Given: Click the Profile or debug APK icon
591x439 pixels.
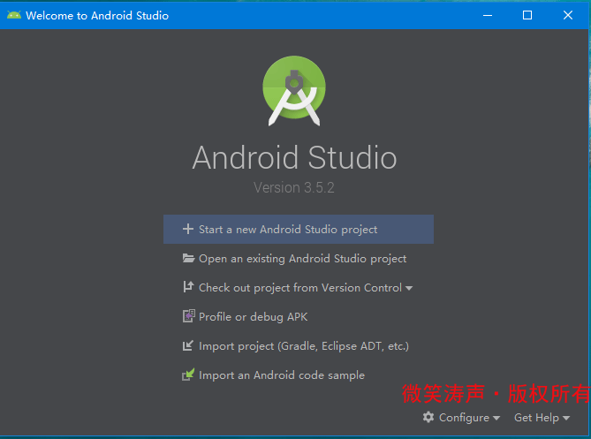Looking at the screenshot, I should (x=188, y=315).
